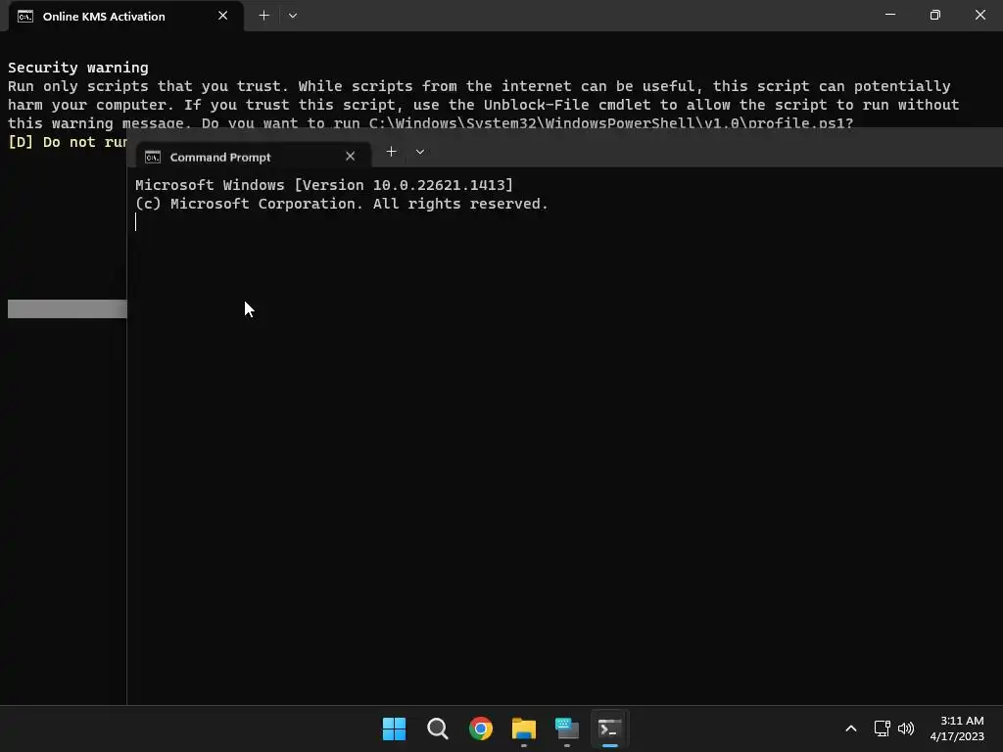Click the Microsoft Windows version line

[x=323, y=185]
